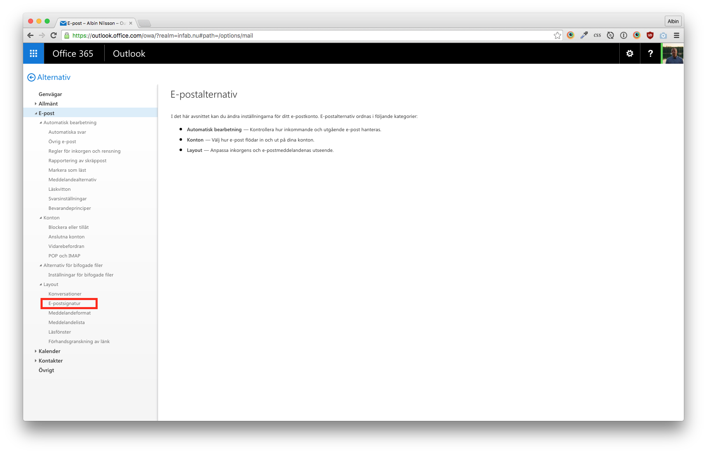Click the green padlock site security icon
This screenshot has height=454, width=707.
67,36
